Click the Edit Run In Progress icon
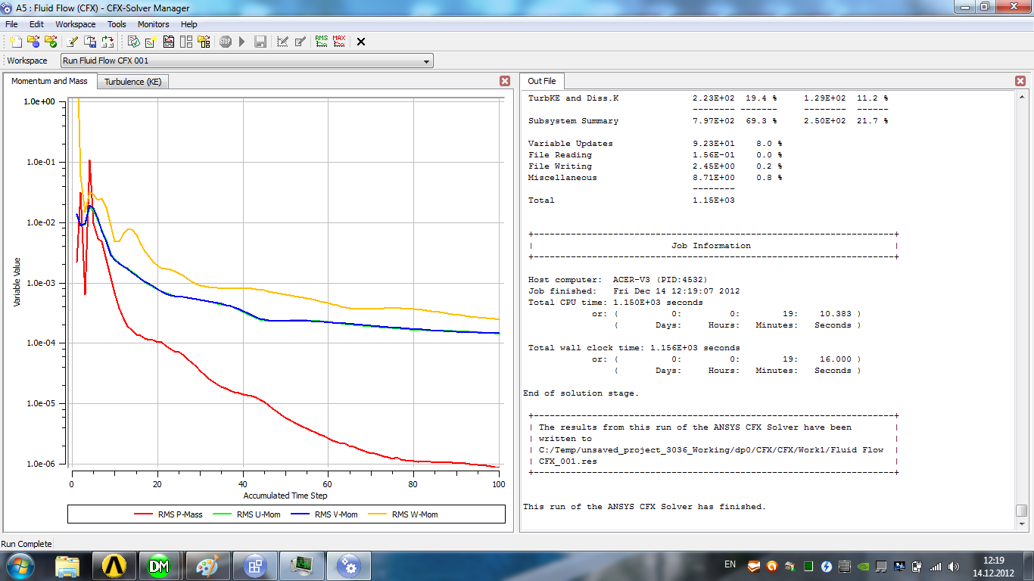The image size is (1034, 581). (282, 42)
